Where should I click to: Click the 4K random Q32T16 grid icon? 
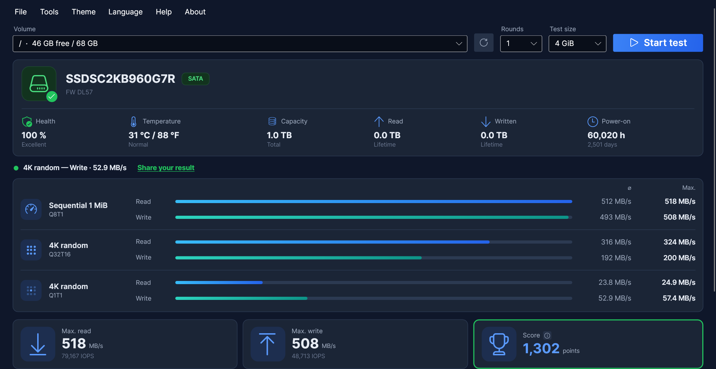[x=31, y=250]
